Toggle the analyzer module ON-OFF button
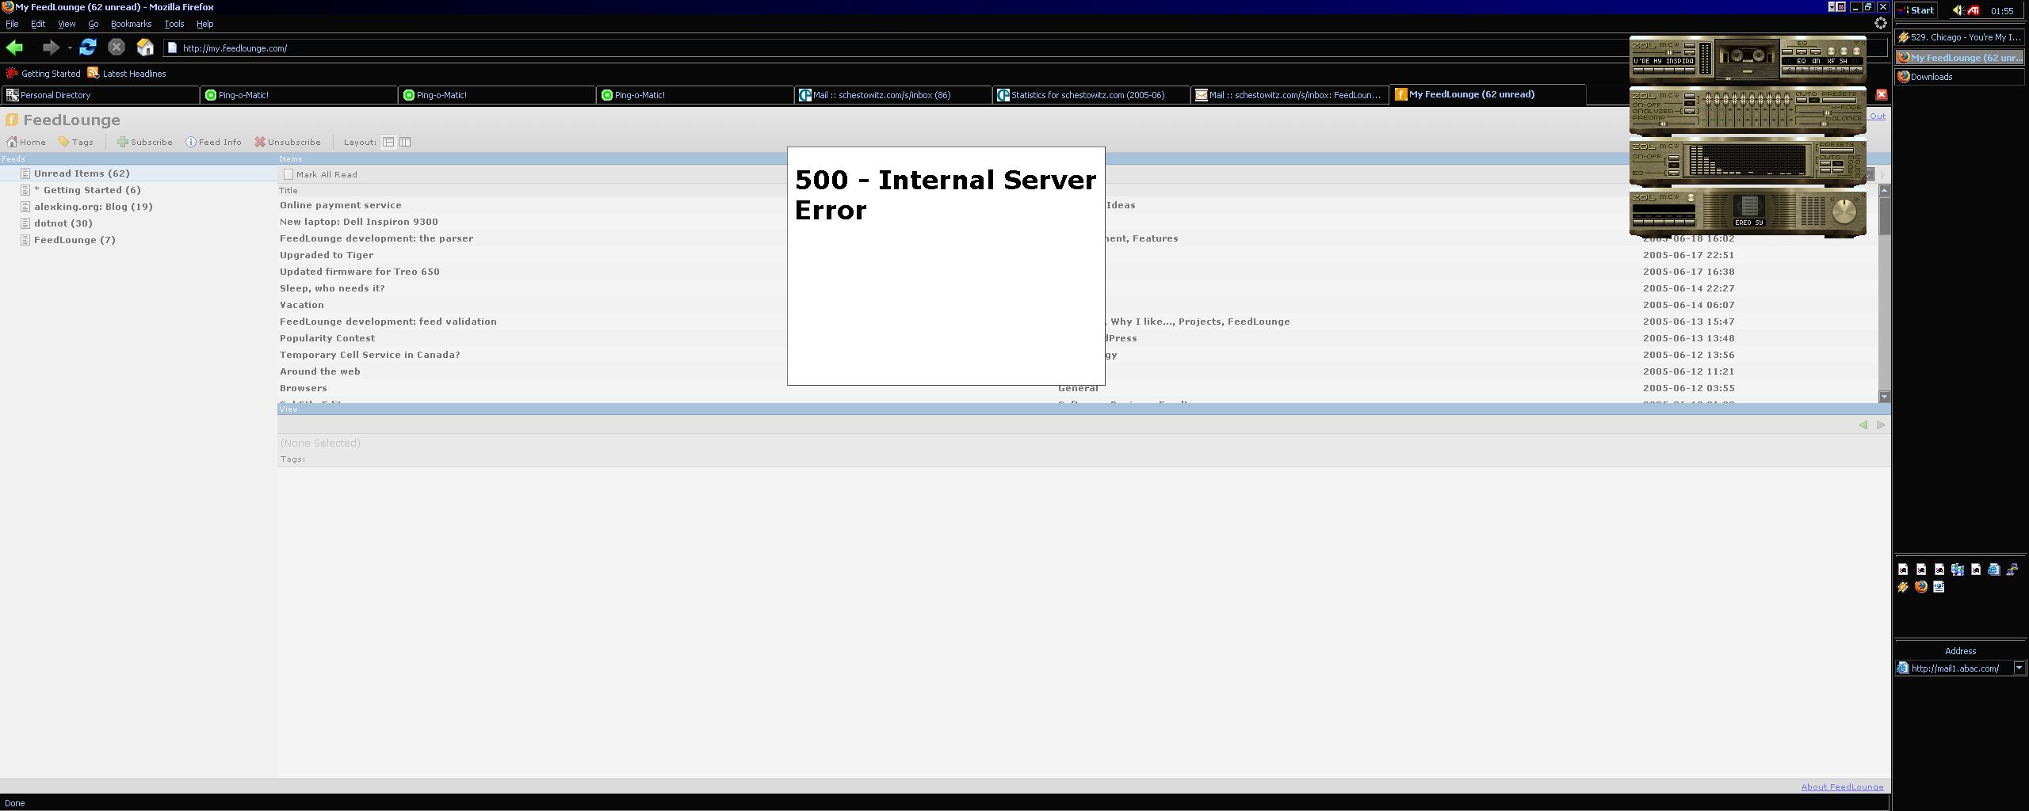This screenshot has height=811, width=2029. click(x=1674, y=158)
